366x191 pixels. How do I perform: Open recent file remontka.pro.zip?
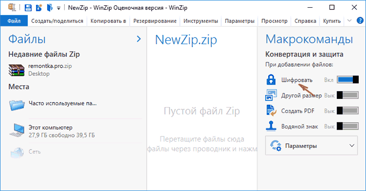pos(50,66)
